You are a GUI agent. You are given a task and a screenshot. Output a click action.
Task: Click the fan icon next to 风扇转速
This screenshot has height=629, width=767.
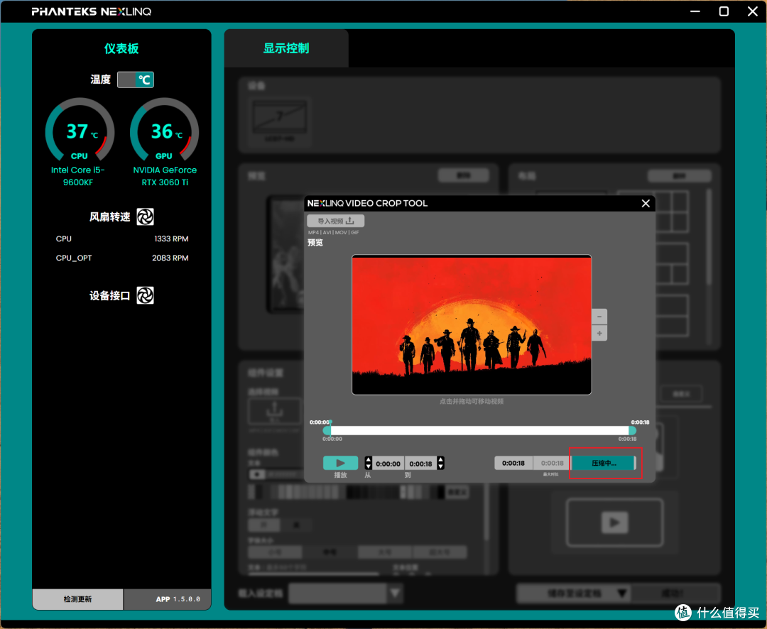point(146,217)
